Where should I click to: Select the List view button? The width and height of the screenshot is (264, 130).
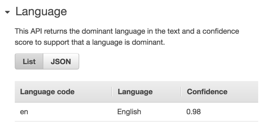29,61
